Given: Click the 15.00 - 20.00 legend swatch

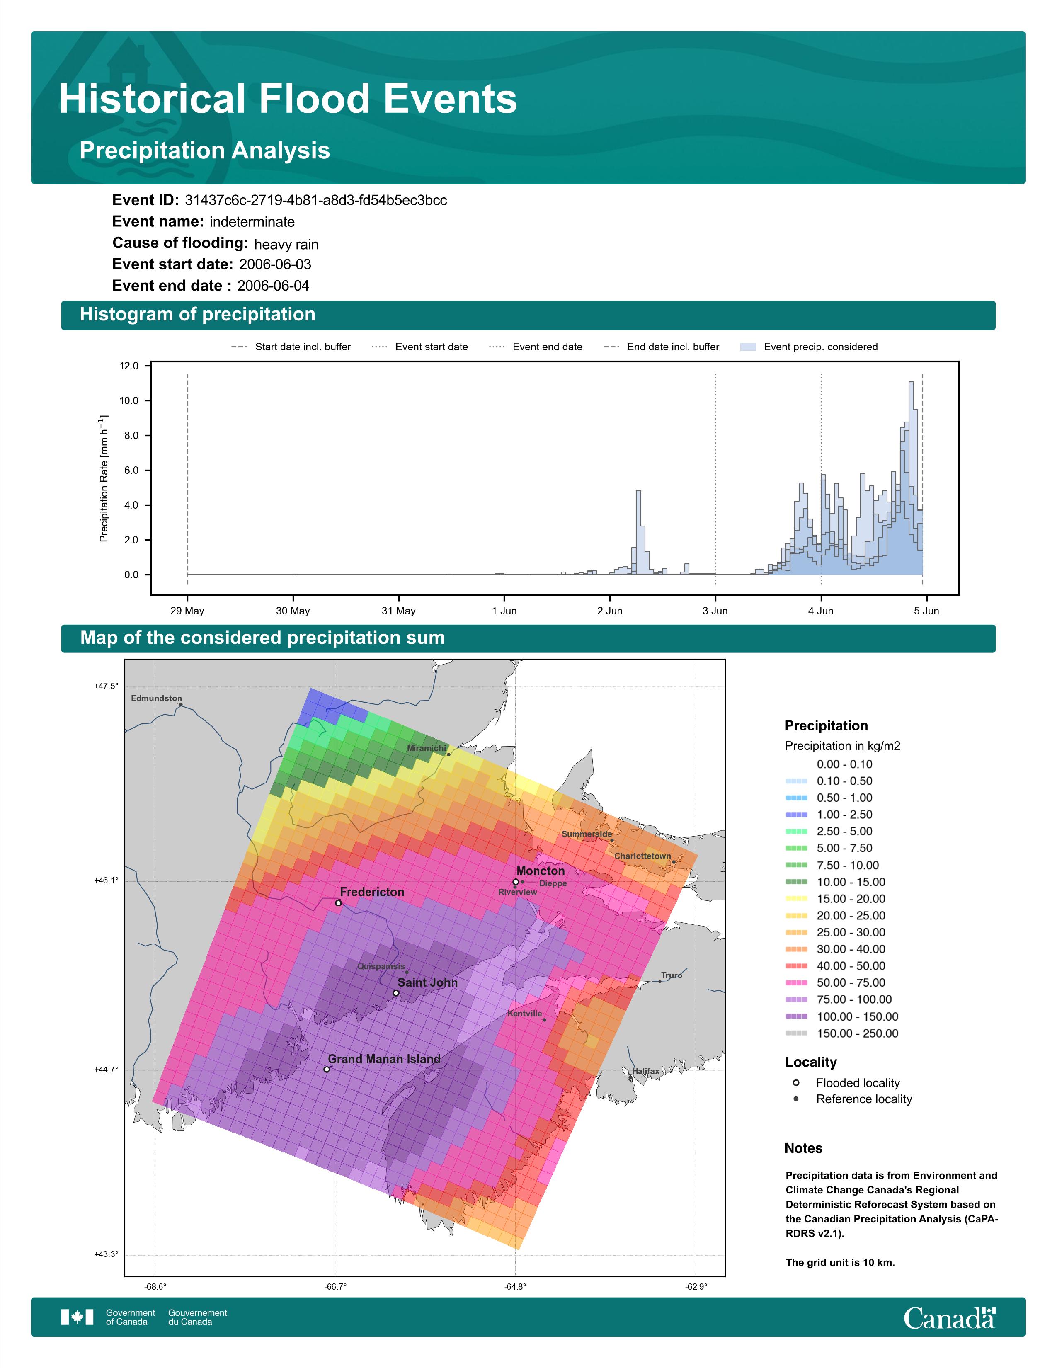Looking at the screenshot, I should [796, 899].
